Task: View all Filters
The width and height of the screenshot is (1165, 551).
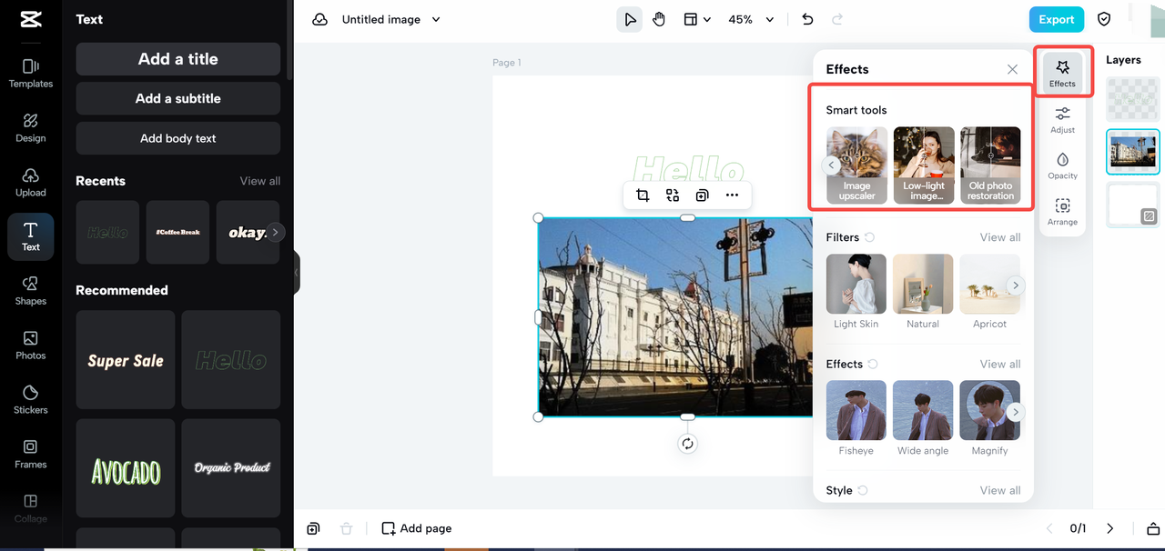Action: tap(1000, 237)
